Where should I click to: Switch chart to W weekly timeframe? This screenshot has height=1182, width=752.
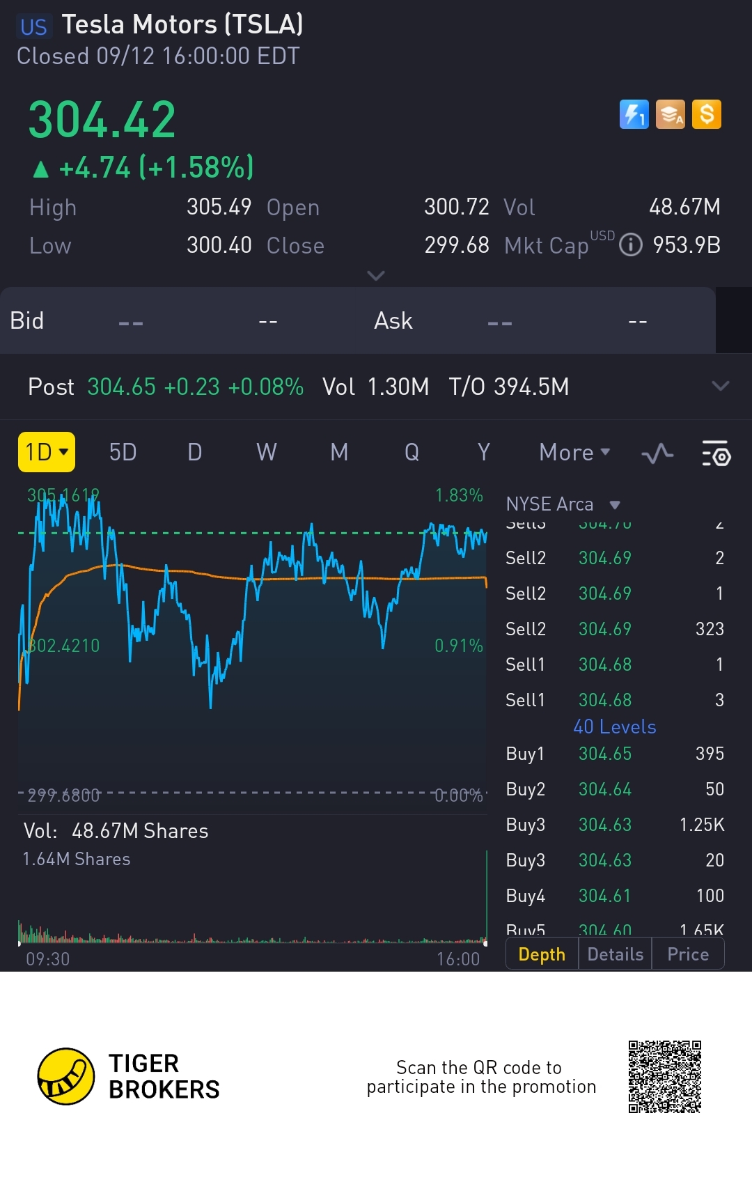coord(267,453)
